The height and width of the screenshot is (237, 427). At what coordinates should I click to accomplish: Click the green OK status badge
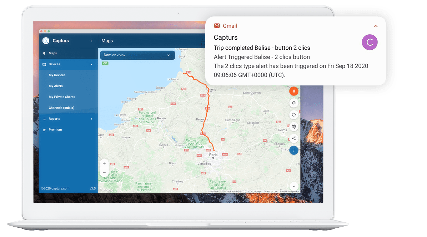pyautogui.click(x=105, y=63)
